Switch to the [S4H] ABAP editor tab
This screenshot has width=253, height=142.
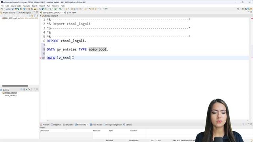(x=70, y=13)
